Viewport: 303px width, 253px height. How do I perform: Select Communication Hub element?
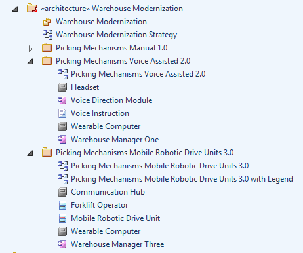click(108, 192)
